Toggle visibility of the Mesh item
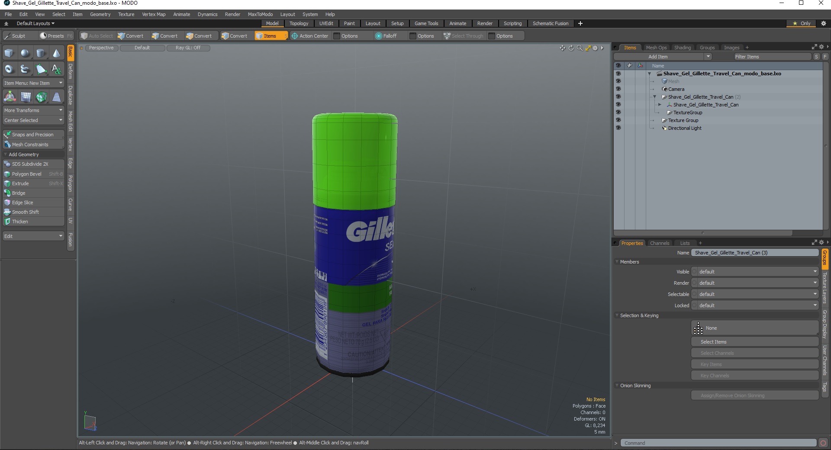 point(618,81)
